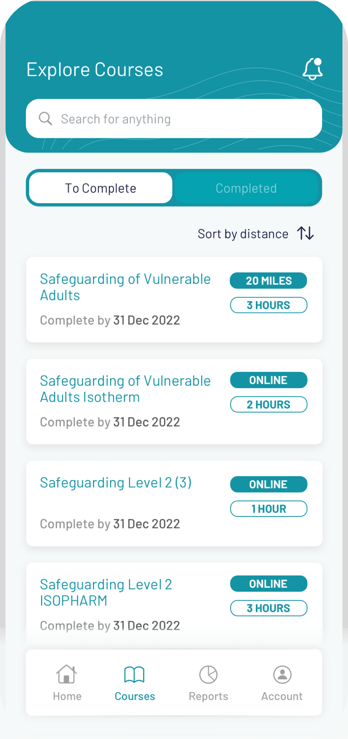Viewport: 348px width, 739px height.
Task: Switch toggle to Completed
Action: point(246,188)
